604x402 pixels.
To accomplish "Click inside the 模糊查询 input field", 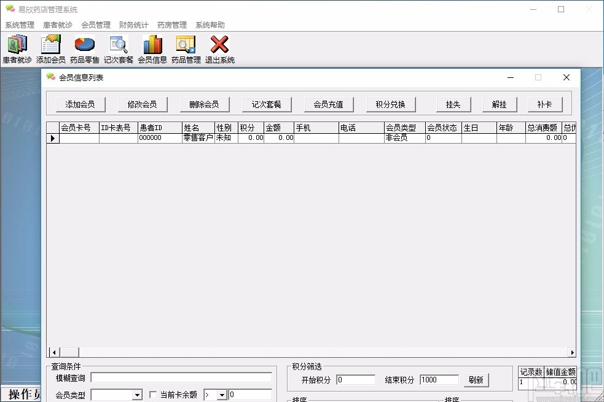I will click(181, 377).
